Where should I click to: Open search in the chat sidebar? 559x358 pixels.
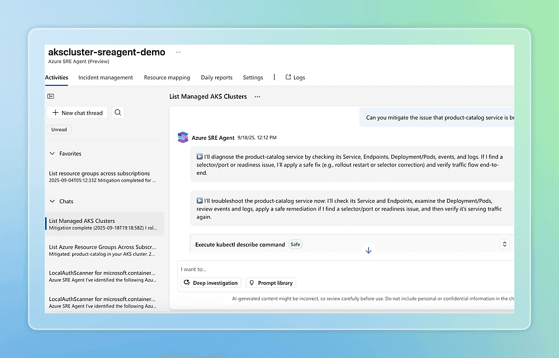coord(117,112)
